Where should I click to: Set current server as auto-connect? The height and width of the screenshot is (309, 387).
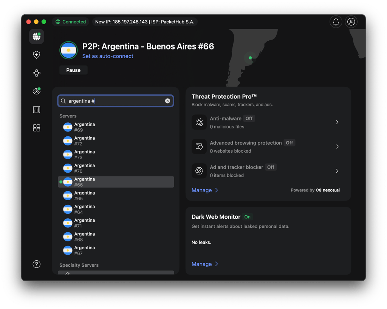point(108,56)
